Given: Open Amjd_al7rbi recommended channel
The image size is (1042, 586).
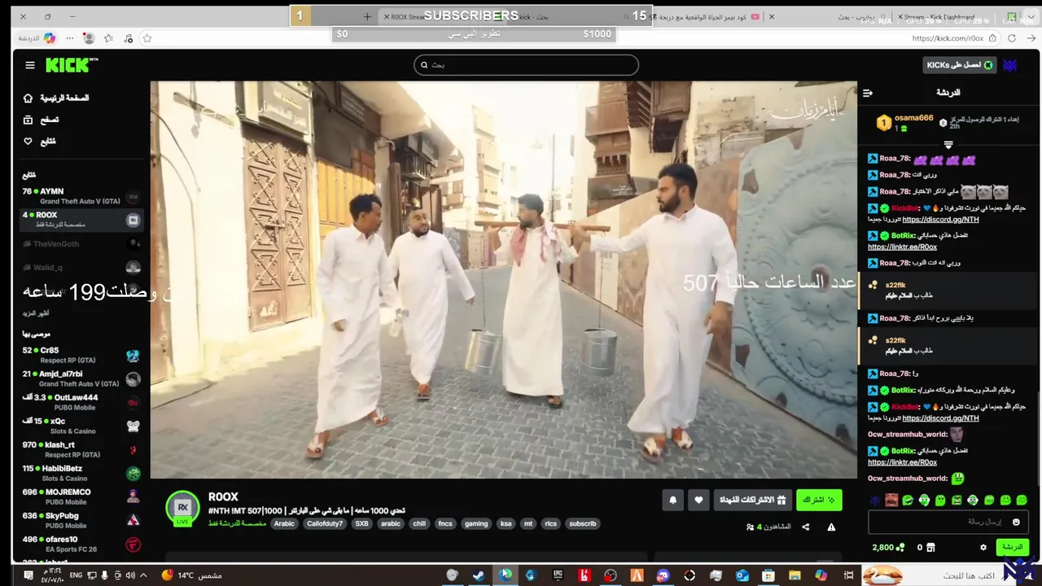Looking at the screenshot, I should [81, 378].
